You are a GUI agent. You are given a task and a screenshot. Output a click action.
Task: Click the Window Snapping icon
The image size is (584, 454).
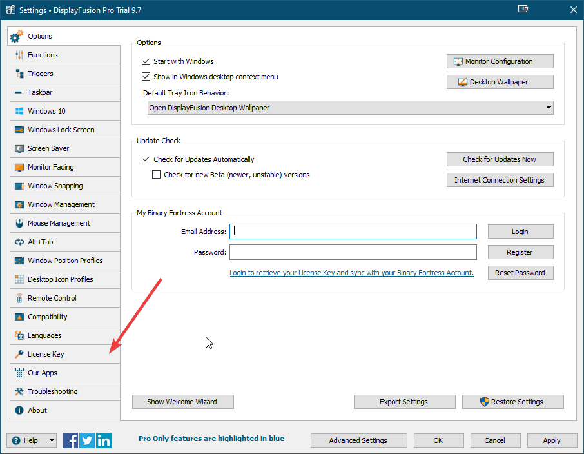point(19,186)
